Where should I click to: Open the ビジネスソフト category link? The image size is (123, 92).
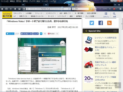tap(51, 13)
